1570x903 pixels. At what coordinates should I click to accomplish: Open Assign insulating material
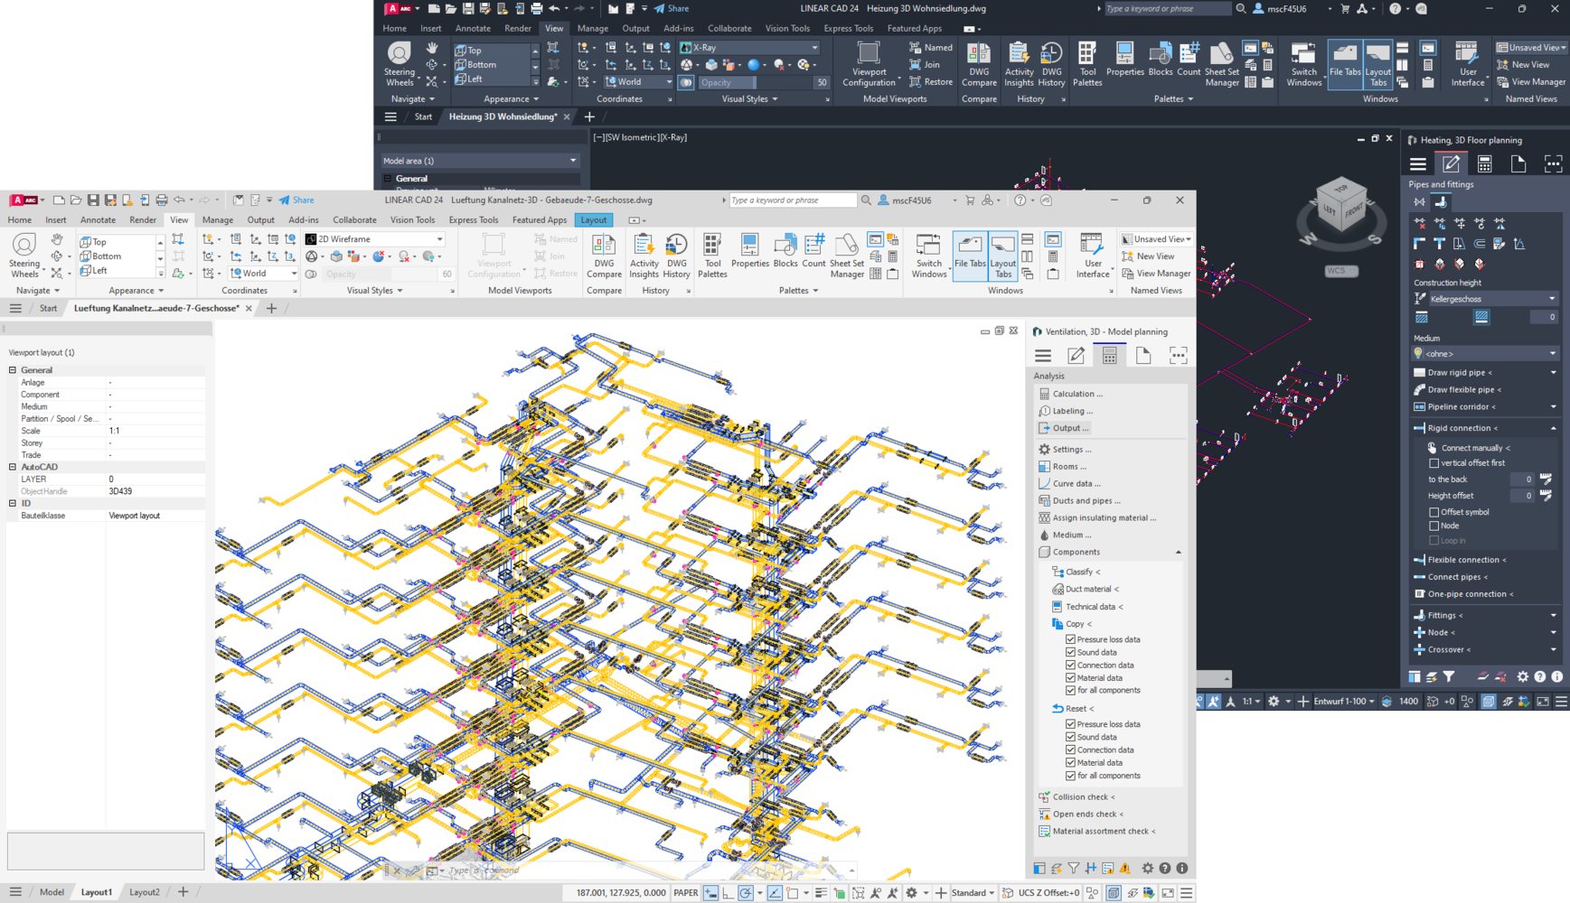pyautogui.click(x=1105, y=517)
